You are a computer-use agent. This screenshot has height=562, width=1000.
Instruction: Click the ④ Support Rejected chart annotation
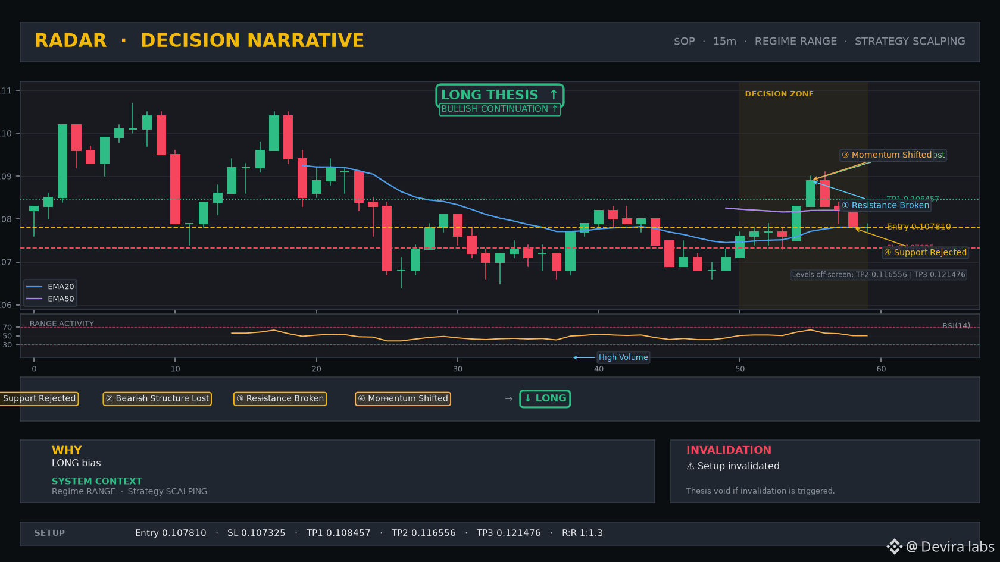pos(925,252)
